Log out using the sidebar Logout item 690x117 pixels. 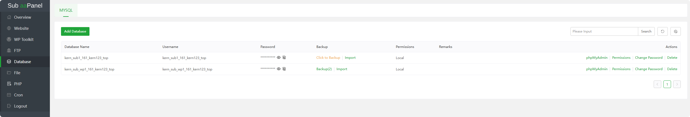click(20, 106)
